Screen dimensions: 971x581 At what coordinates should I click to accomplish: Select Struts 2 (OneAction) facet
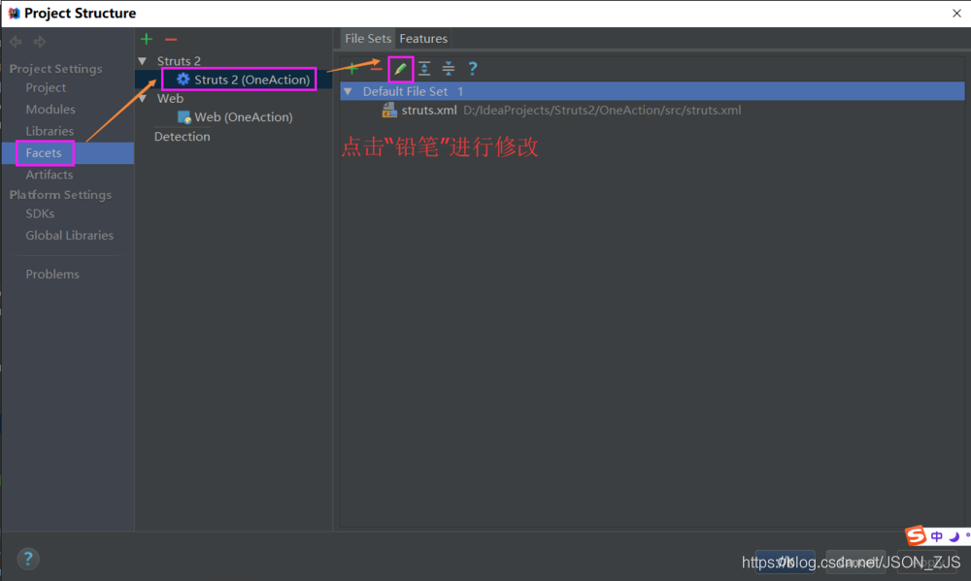[x=252, y=80]
